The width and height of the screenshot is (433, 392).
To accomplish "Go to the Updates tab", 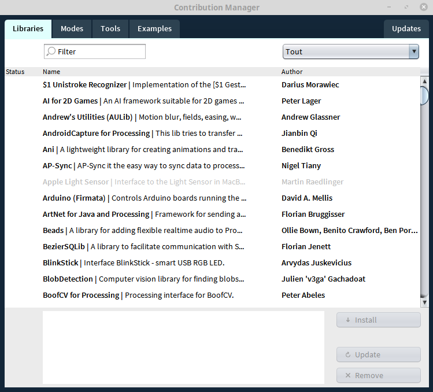I will point(406,29).
